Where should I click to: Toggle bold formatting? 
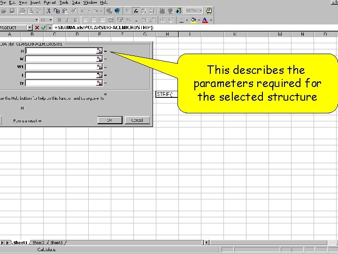(59, 20)
